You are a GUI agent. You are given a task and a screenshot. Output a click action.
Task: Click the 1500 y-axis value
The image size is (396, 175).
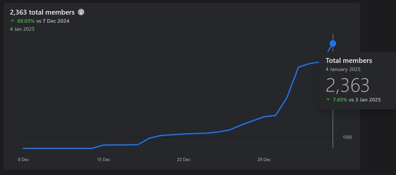[x=347, y=137]
